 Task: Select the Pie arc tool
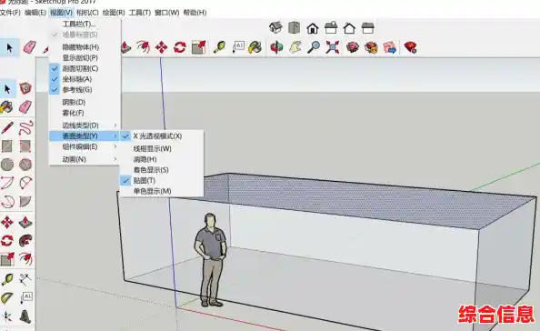(25, 202)
